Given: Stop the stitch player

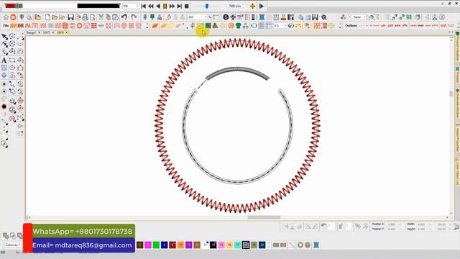Looking at the screenshot, I should click(187, 6).
